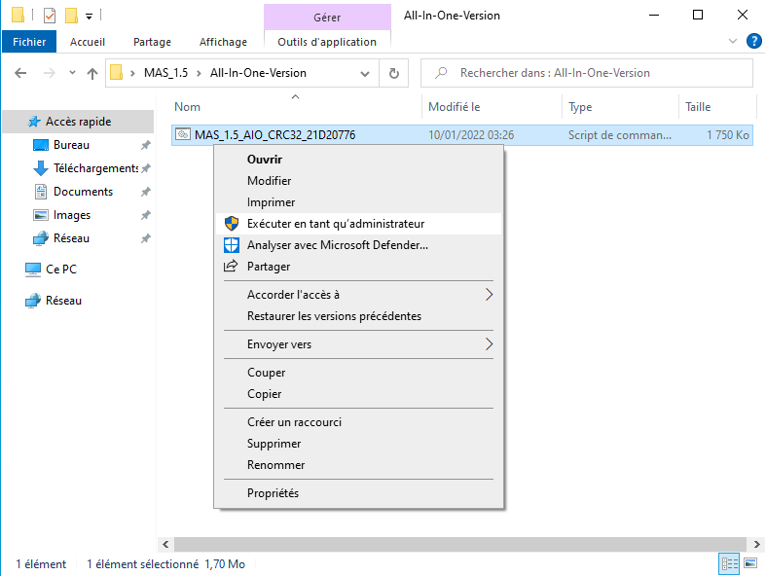Open Bureau in the sidebar

pyautogui.click(x=71, y=145)
